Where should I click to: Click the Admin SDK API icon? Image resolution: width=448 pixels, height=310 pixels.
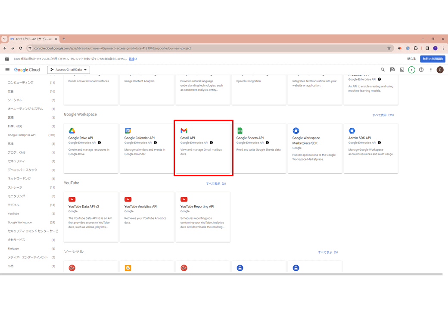(x=352, y=131)
